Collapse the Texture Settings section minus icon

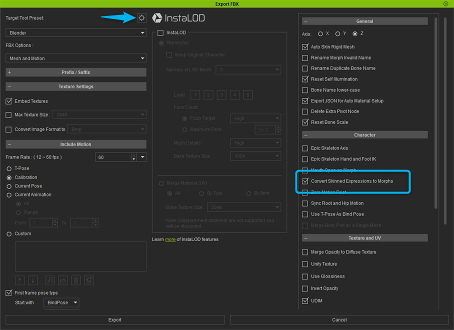tap(9, 86)
